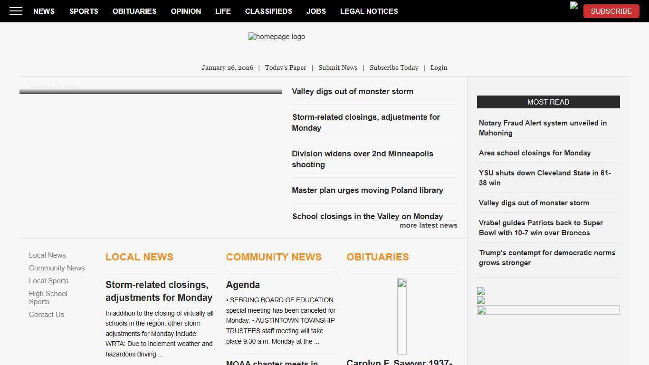The width and height of the screenshot is (649, 365).
Task: Click the wide sidebar banner image
Action: click(548, 310)
